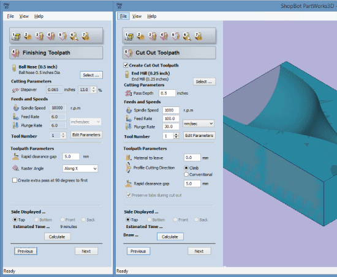Select Back side in Finishing window
The width and height of the screenshot is (337, 277).
pos(83,220)
